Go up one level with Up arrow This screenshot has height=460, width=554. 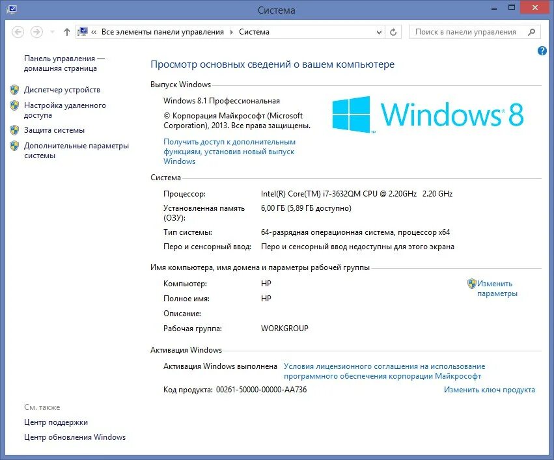tap(67, 32)
